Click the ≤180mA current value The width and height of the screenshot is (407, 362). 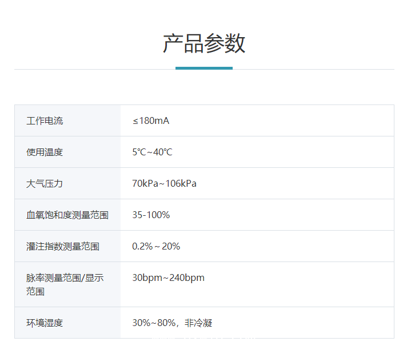pos(151,121)
